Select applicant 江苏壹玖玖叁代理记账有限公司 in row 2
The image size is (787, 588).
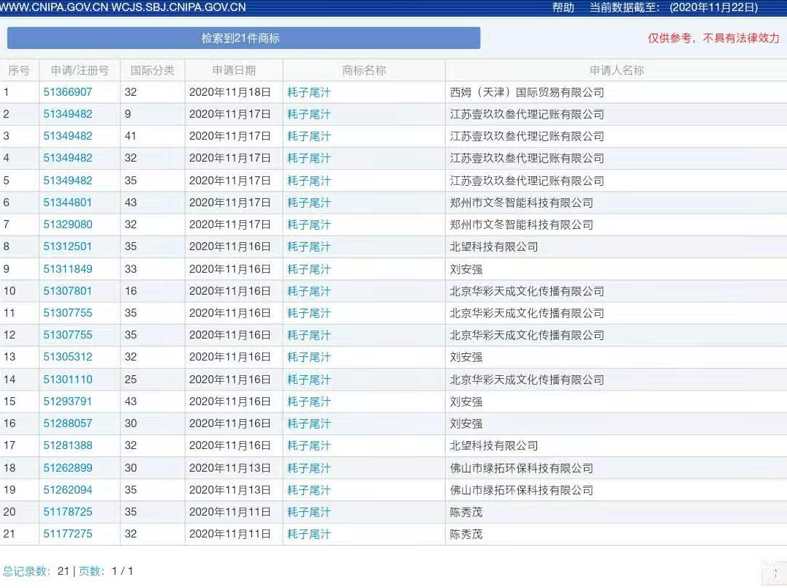tap(527, 115)
